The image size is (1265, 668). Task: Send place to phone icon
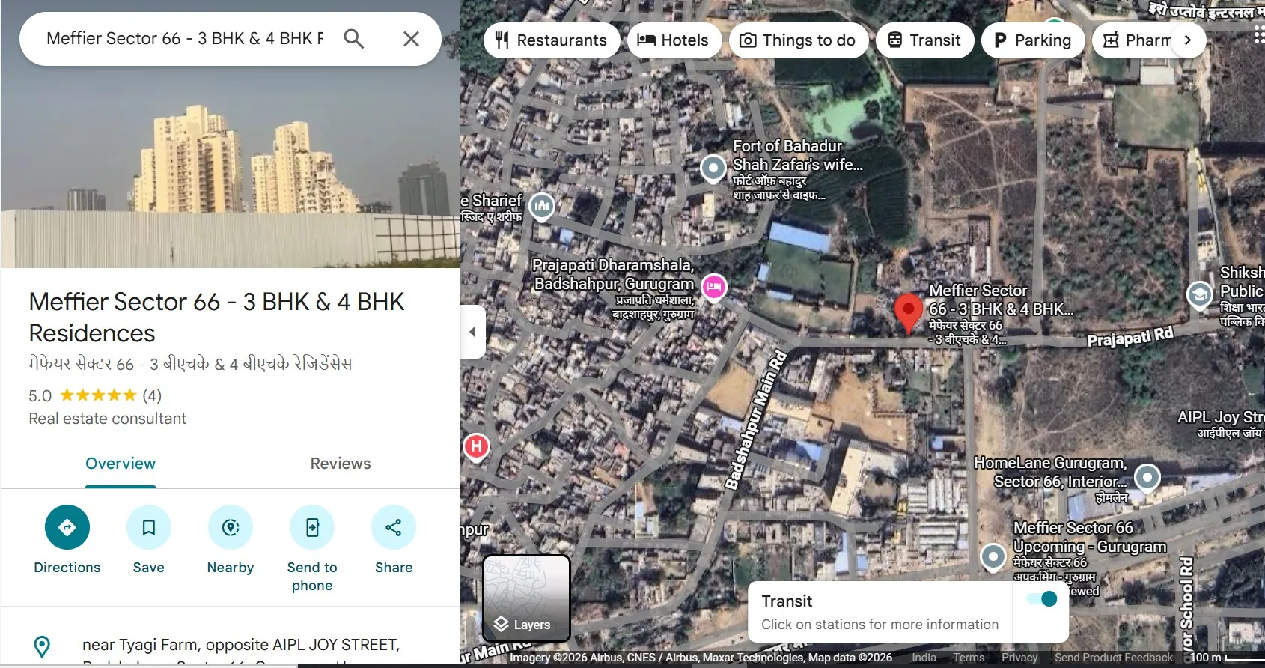[312, 527]
